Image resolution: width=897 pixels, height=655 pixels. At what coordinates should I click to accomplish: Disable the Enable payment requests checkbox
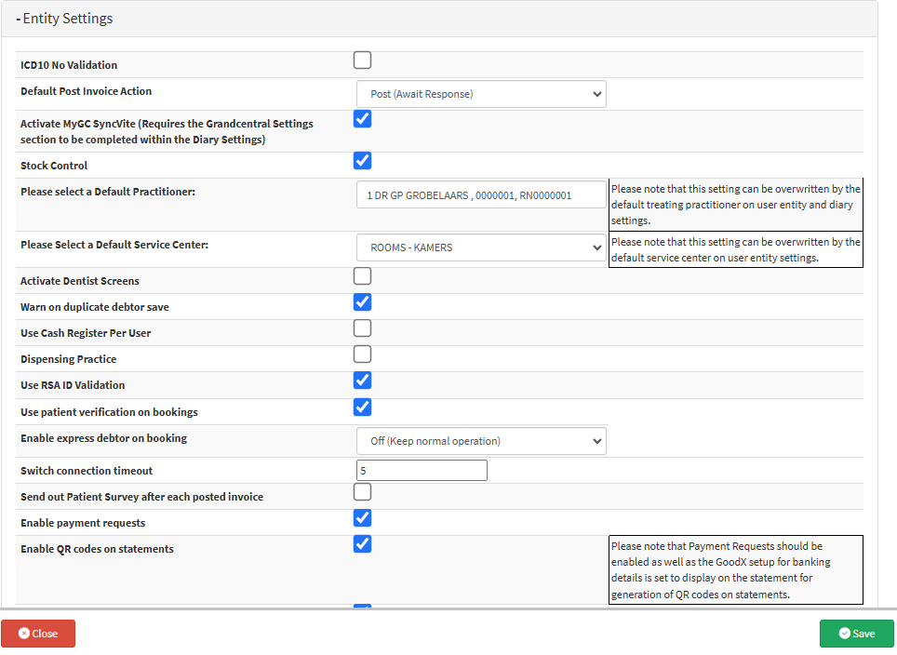click(x=363, y=518)
